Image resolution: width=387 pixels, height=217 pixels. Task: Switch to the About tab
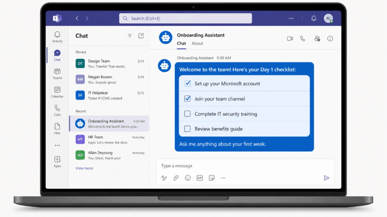point(197,43)
